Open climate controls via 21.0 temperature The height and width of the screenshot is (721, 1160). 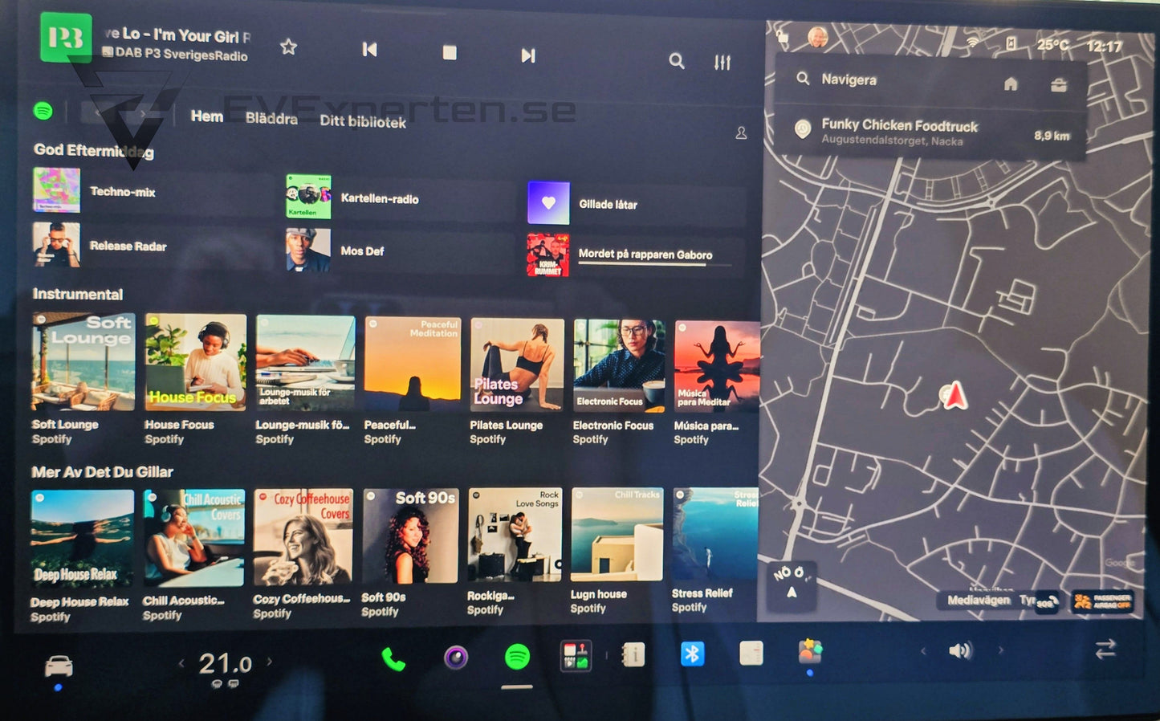coord(225,664)
